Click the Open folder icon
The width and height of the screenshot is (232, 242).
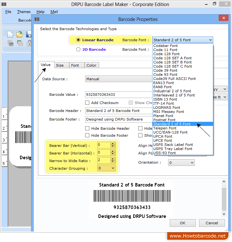click(x=20, y=34)
